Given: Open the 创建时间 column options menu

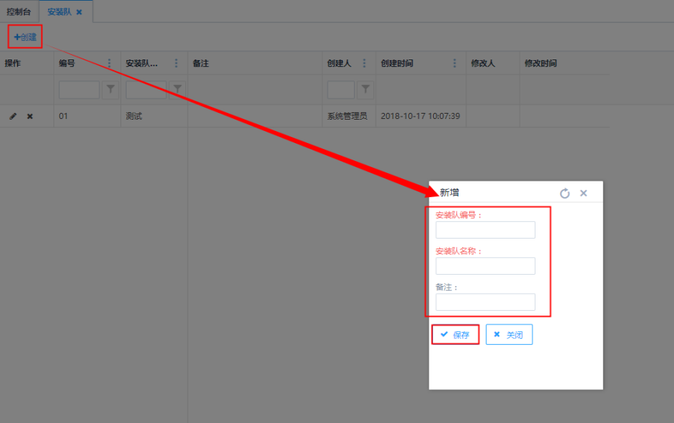Looking at the screenshot, I should coord(455,63).
